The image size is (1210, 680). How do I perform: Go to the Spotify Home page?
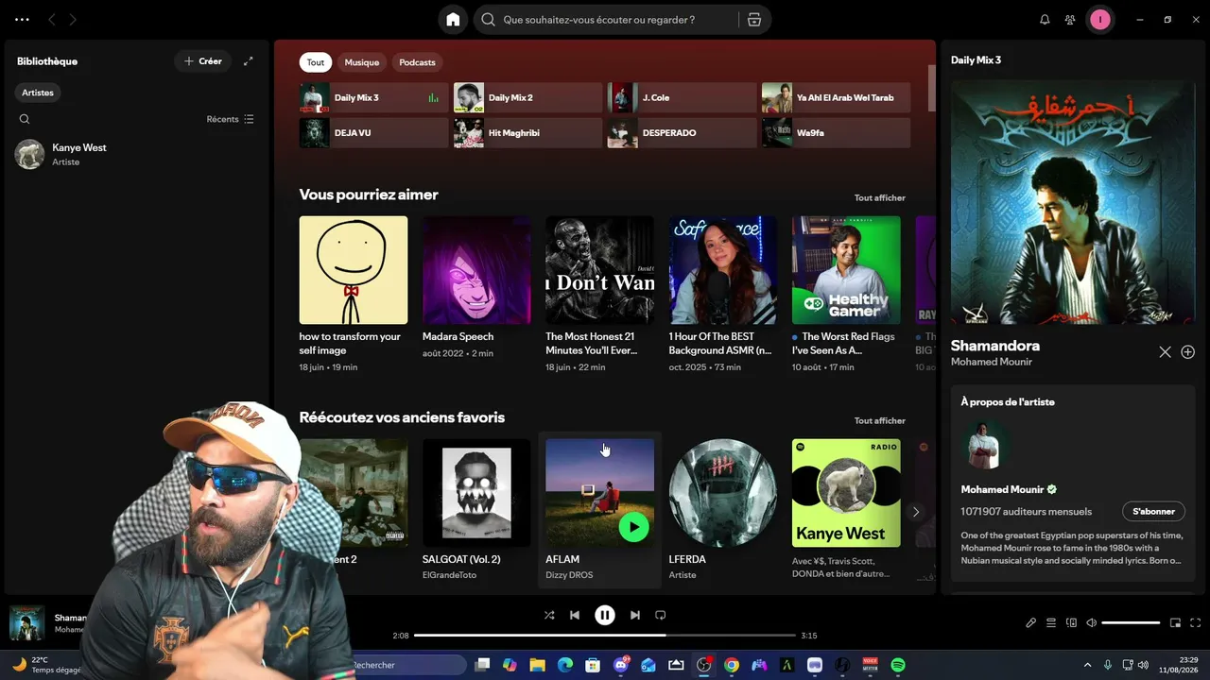click(453, 20)
